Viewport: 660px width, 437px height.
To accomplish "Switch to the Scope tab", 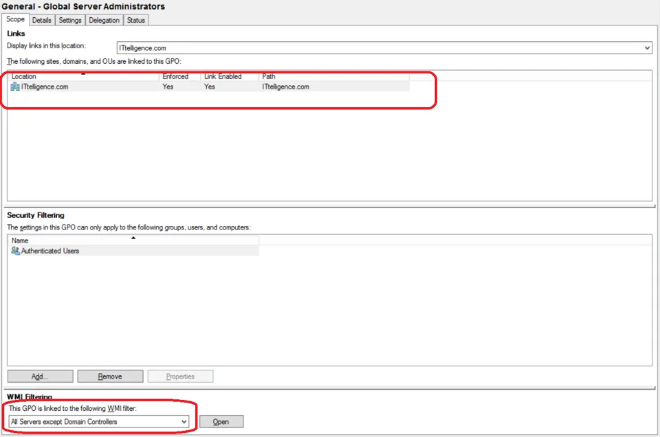I will tap(16, 19).
